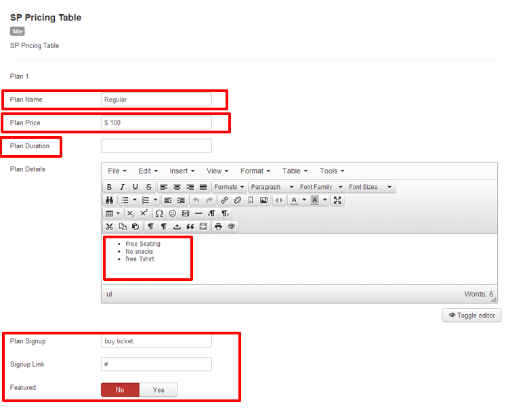The height and width of the screenshot is (415, 508).
Task: Open the Paragraph style dropdown
Action: click(272, 187)
